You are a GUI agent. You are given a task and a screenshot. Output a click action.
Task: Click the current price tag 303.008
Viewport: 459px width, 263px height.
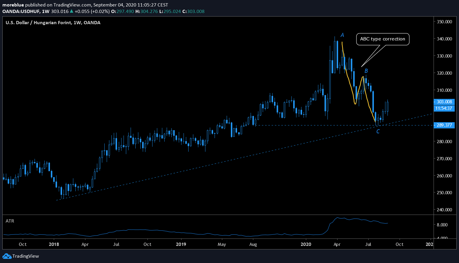444,102
